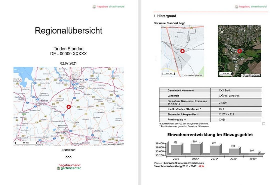Select the 'XXX Stadt' table cell
Screen dimensions: 277x185
coord(236,90)
